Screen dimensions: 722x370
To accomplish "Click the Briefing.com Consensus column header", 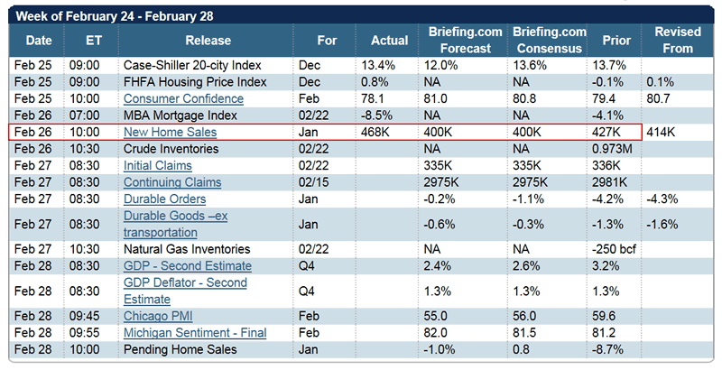I will [550, 41].
